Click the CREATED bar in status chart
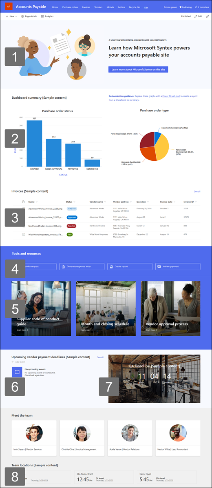The image size is (212, 488). [x=34, y=144]
